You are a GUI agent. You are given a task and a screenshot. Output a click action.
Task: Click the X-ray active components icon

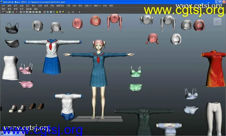(x=76, y=12)
